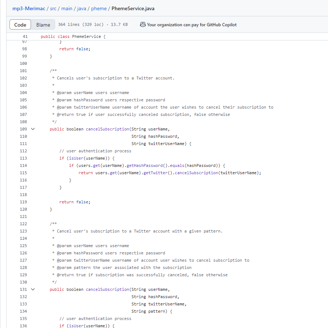Click the 'return false;' statement on line 98

point(75,49)
